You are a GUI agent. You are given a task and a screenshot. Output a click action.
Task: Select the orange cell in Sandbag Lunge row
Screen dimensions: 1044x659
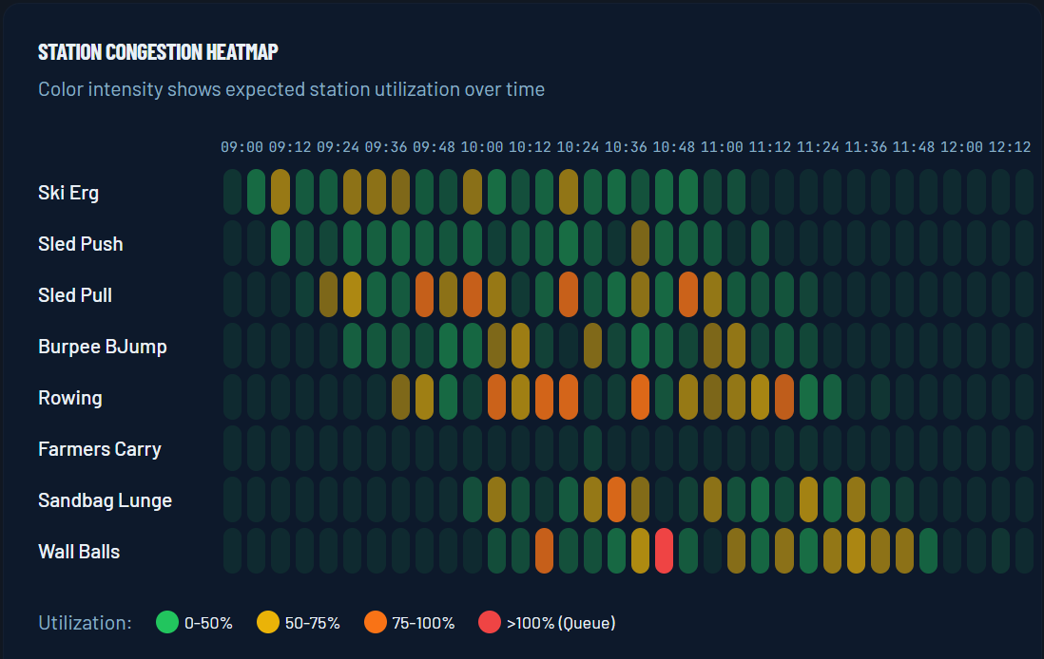click(x=616, y=499)
